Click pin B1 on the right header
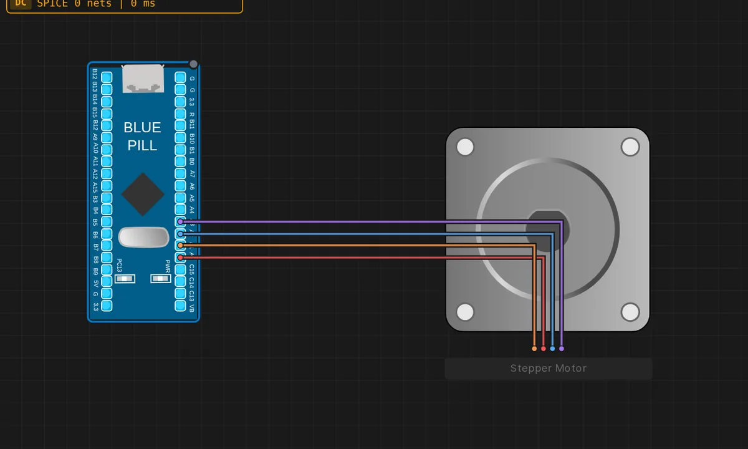Screen dimensions: 748x449 click(x=180, y=150)
